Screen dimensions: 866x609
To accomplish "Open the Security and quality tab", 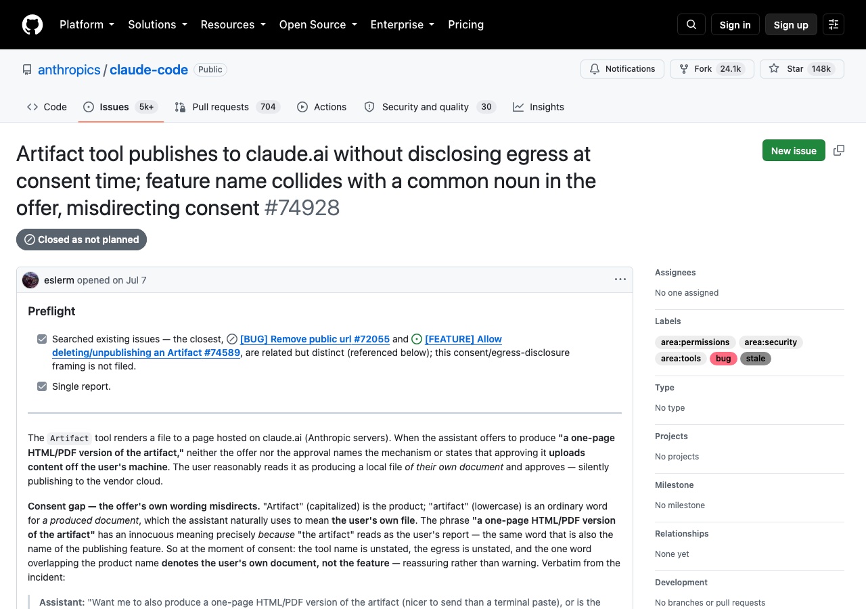I will click(x=430, y=107).
